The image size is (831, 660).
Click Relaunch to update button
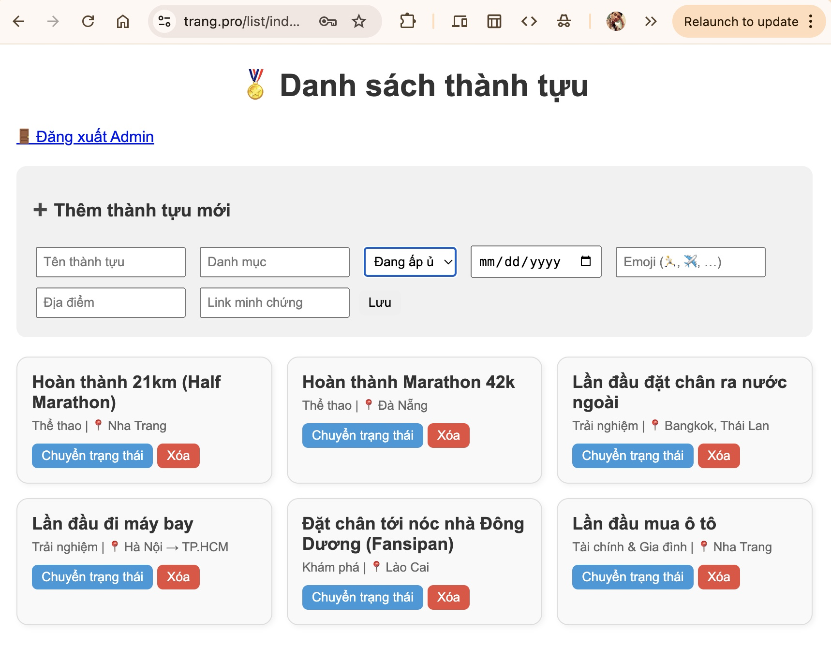(x=741, y=21)
